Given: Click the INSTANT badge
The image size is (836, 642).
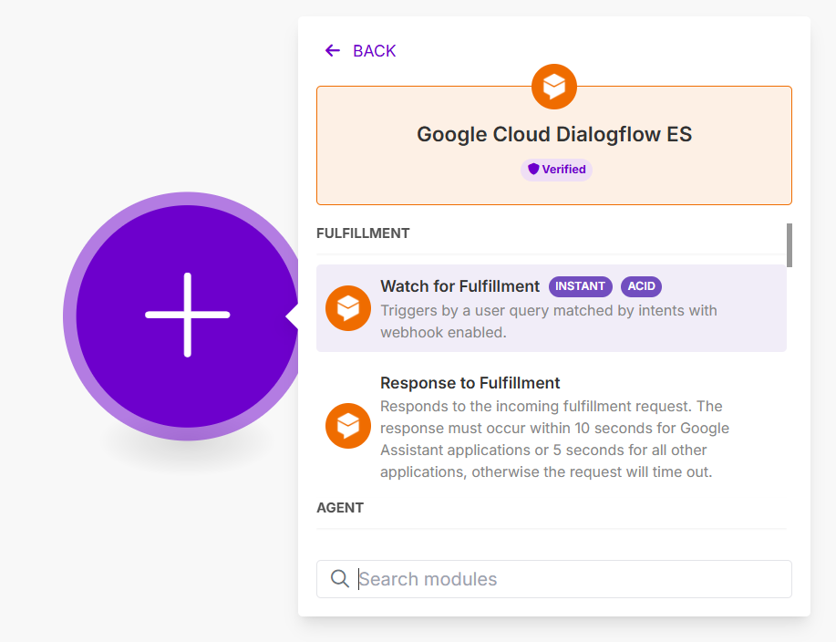Looking at the screenshot, I should 580,286.
